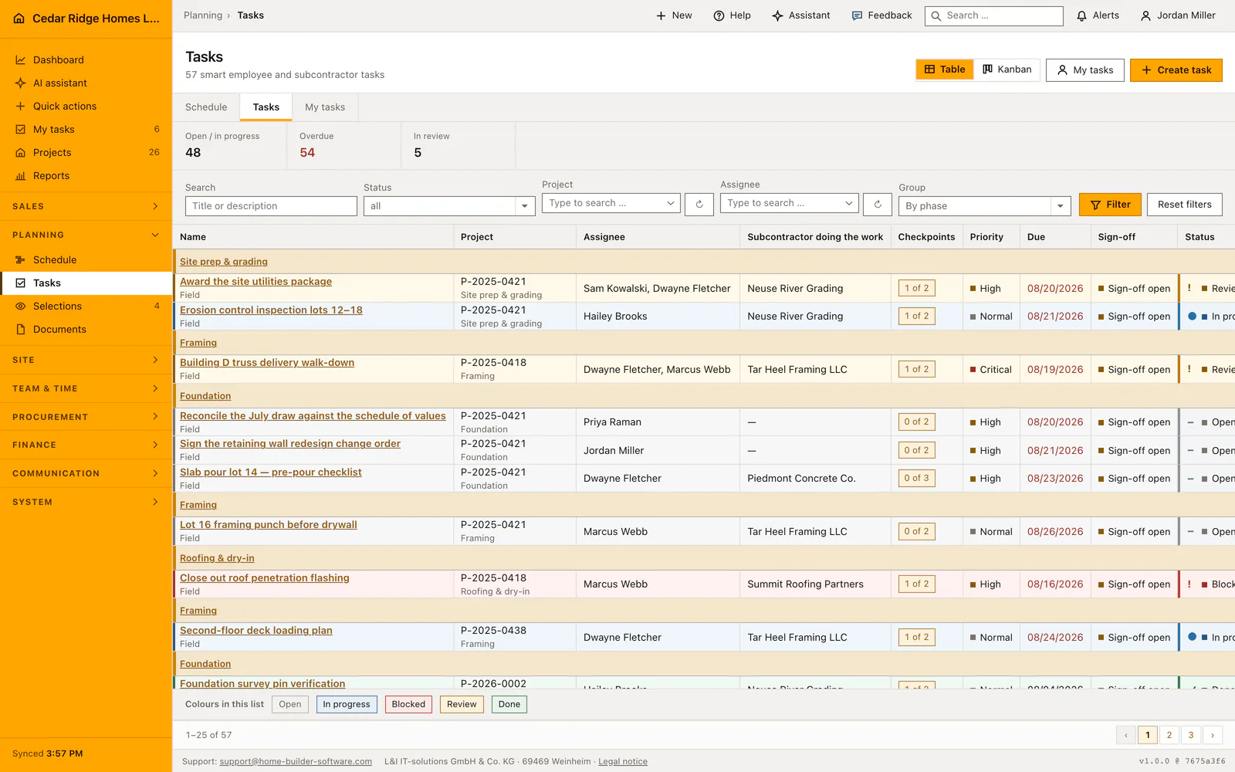Viewport: 1235px width, 772px height.
Task: Click the Cedar Ridge Homes house logo
Action: click(19, 19)
